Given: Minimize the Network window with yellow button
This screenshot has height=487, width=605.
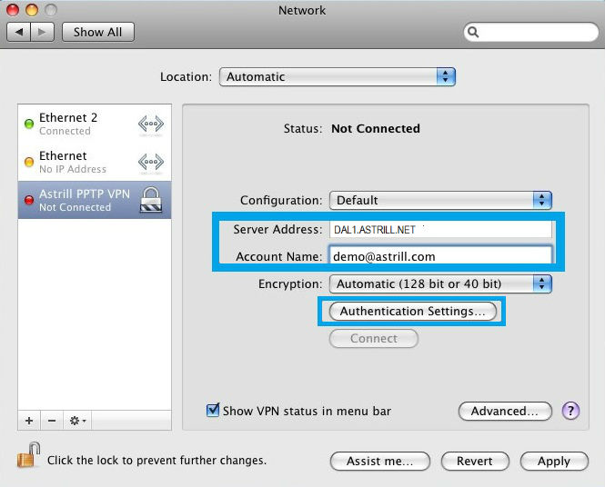Looking at the screenshot, I should coord(32,10).
